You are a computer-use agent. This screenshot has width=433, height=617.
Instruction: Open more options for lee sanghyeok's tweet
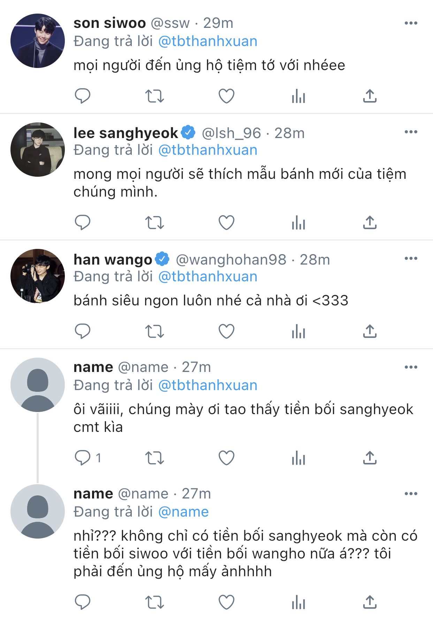[411, 132]
